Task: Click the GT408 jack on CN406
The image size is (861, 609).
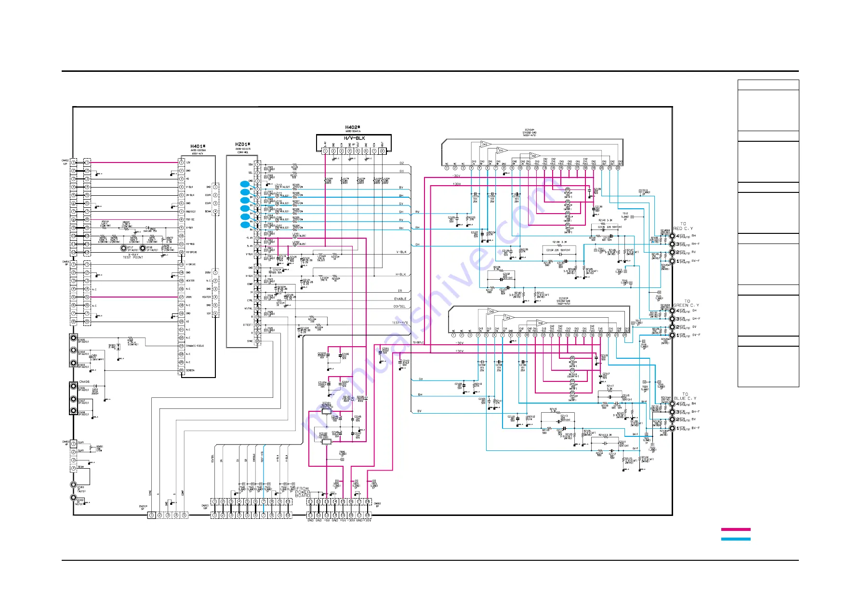Action: pyautogui.click(x=74, y=411)
